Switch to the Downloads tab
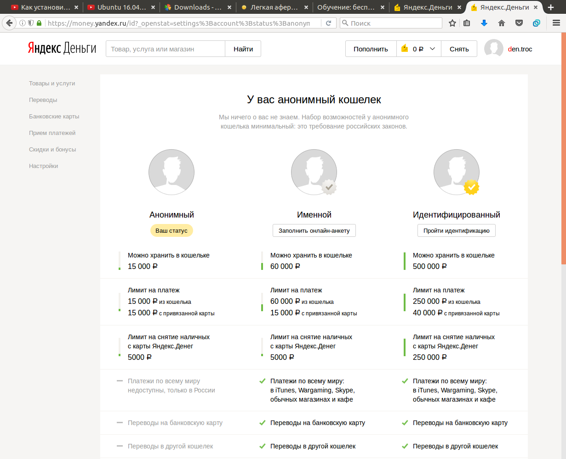 coord(198,7)
